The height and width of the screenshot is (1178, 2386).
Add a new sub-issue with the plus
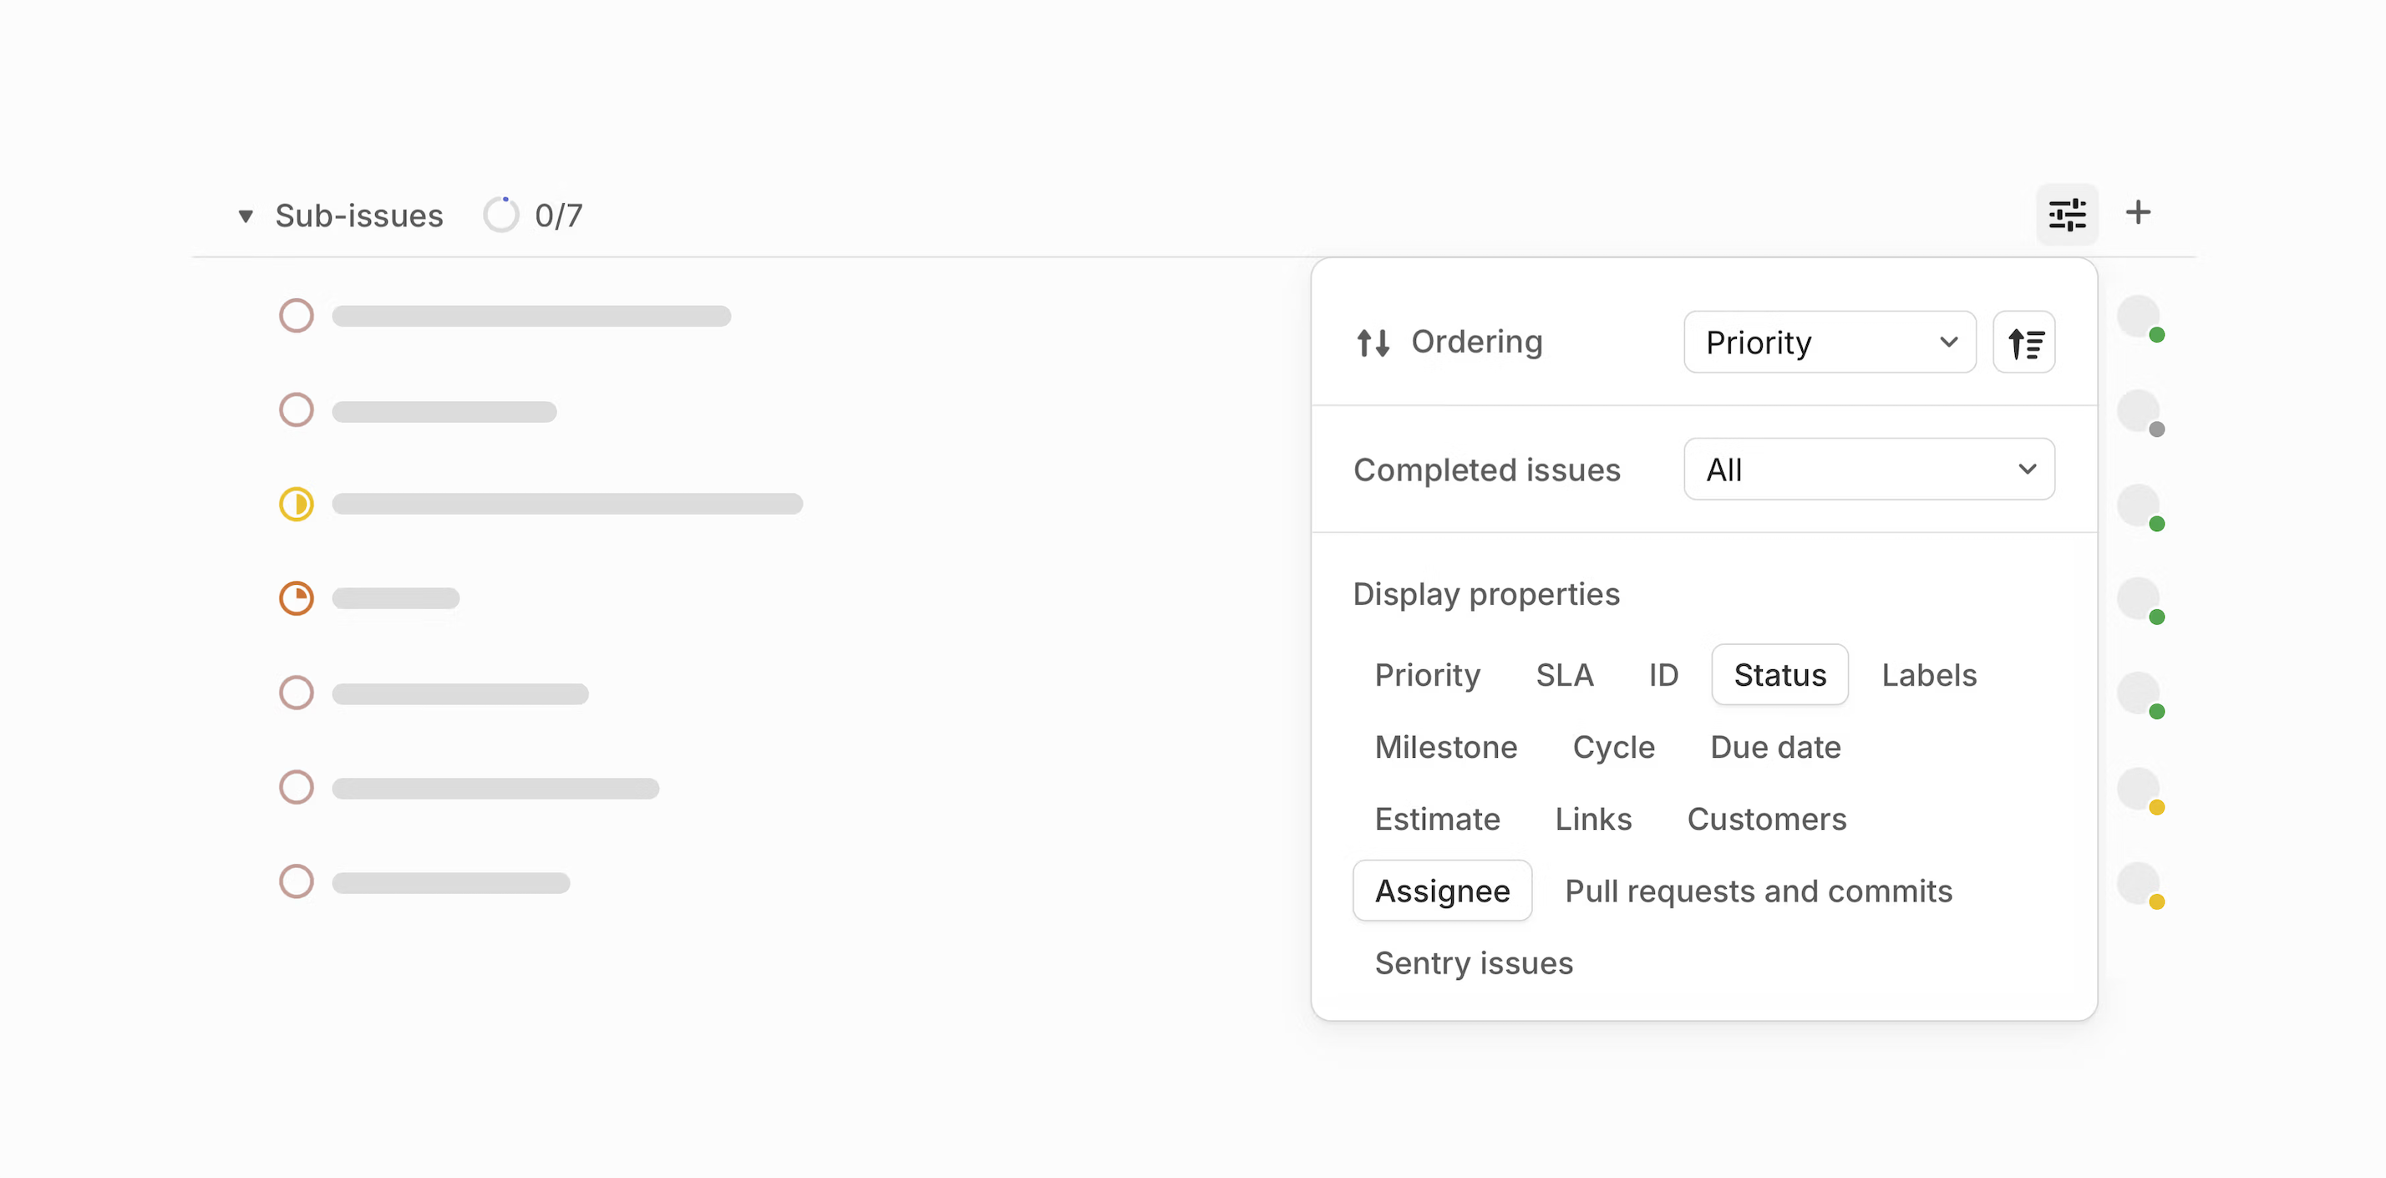pyautogui.click(x=2140, y=212)
